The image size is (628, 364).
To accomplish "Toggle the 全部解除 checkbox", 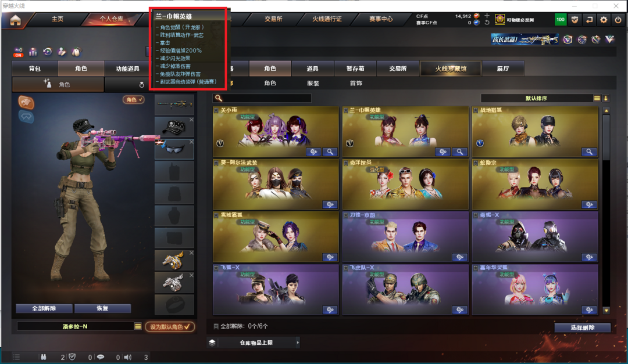I will 216,326.
